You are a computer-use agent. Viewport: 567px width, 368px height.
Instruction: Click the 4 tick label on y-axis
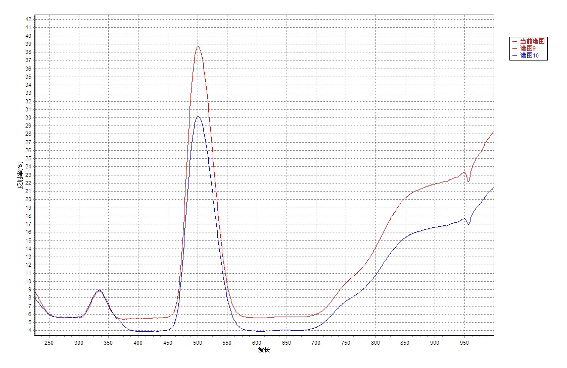tap(30, 331)
